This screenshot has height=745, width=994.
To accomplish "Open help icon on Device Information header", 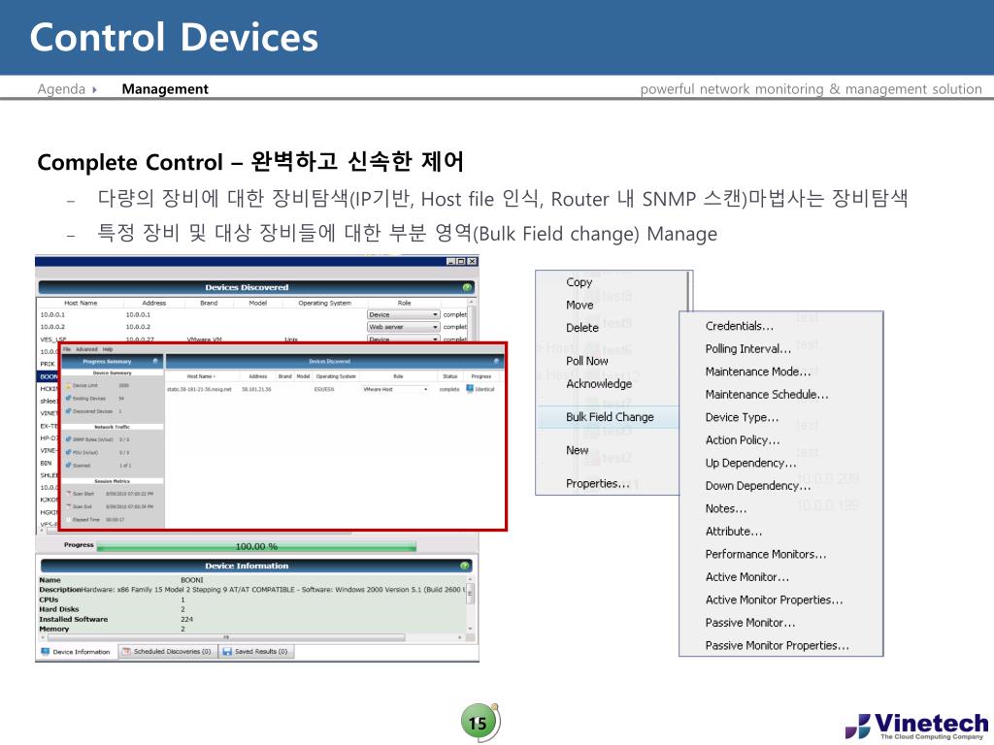I will [465, 566].
